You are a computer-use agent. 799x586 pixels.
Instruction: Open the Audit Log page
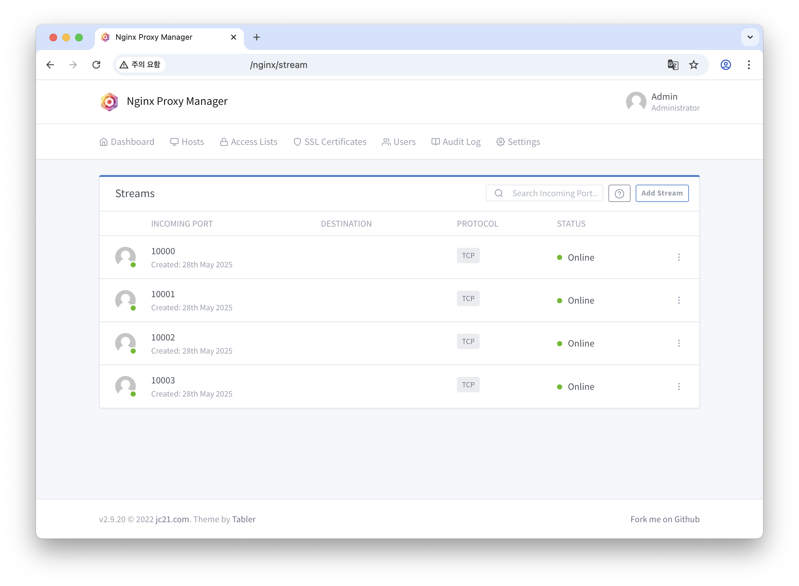tap(456, 142)
